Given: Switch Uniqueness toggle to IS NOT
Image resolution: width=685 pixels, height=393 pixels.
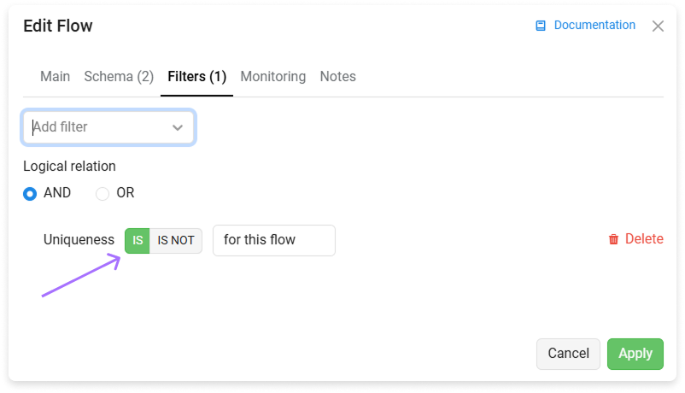Looking at the screenshot, I should click(x=176, y=240).
